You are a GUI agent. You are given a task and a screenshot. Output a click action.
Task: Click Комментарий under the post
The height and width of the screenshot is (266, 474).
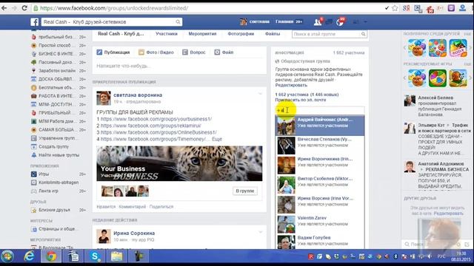(133, 207)
